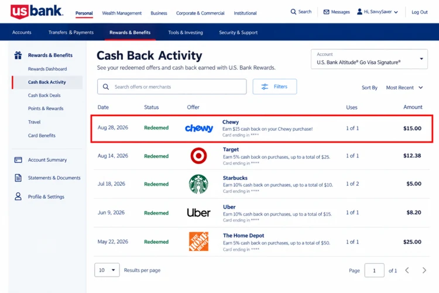Image resolution: width=439 pixels, height=293 pixels.
Task: Click the $15.00 amount
Action: 412,128
